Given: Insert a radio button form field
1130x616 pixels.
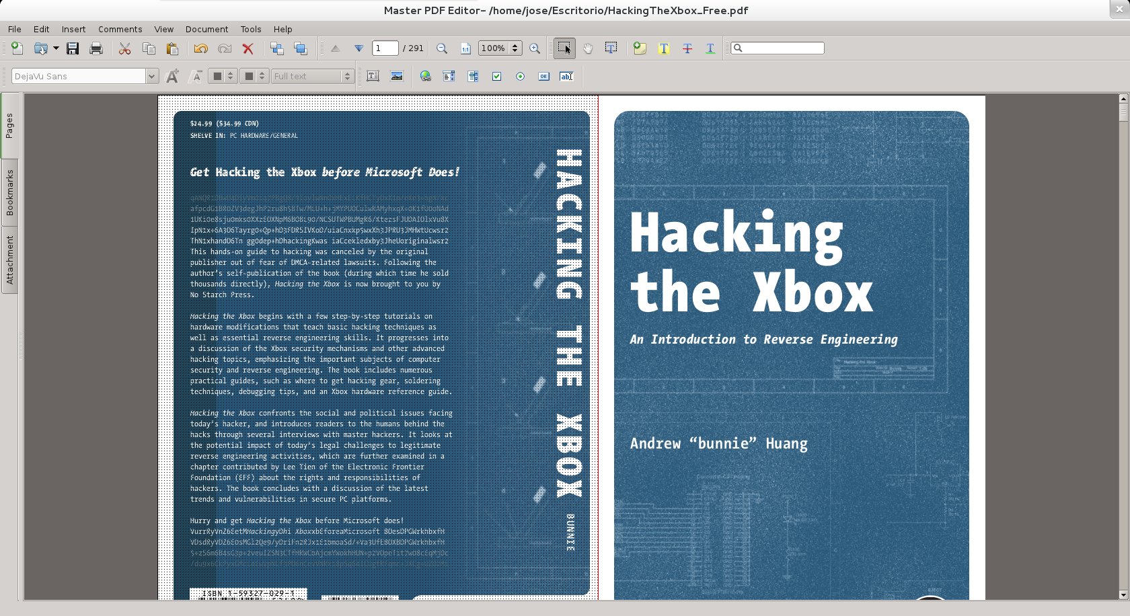Looking at the screenshot, I should pyautogui.click(x=520, y=76).
